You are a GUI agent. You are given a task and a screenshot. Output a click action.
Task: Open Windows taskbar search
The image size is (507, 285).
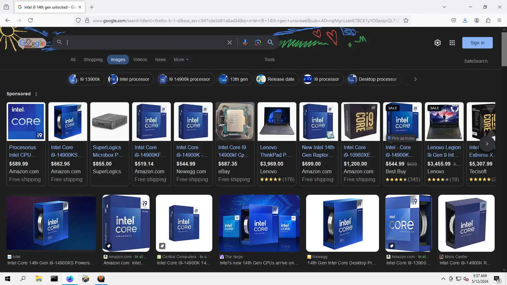23,279
